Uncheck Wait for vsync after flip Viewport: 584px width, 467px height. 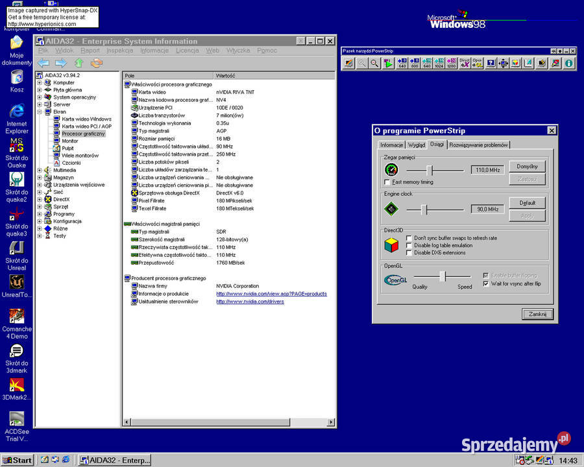coord(485,283)
